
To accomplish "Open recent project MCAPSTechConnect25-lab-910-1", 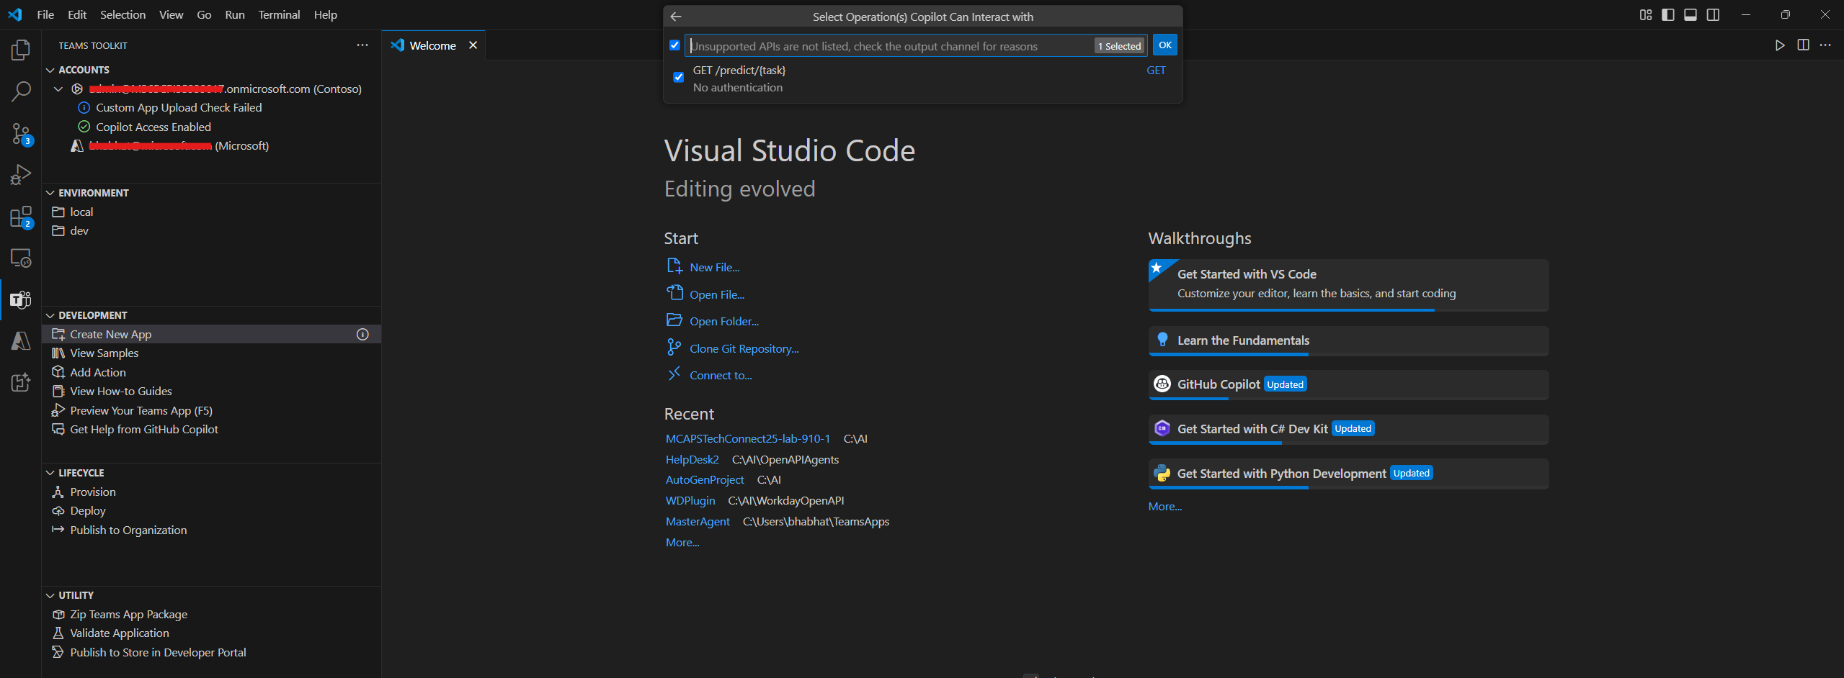I will coord(747,439).
